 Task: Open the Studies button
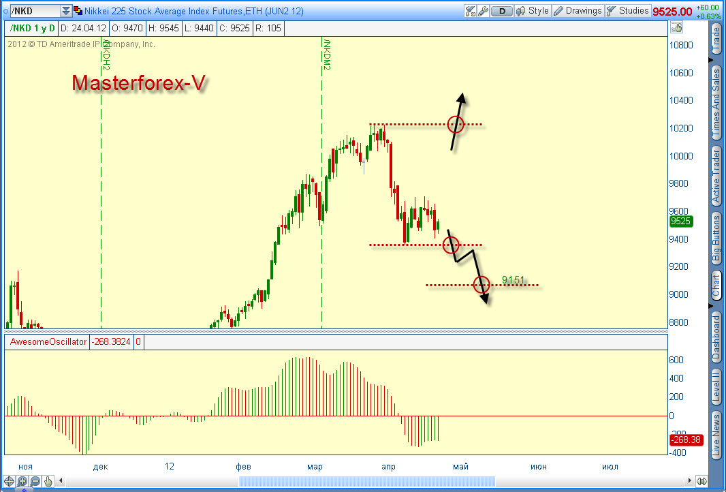coord(628,11)
